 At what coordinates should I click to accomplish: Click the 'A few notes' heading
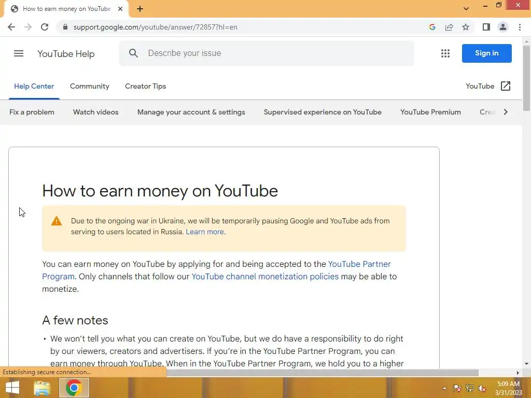coord(75,320)
